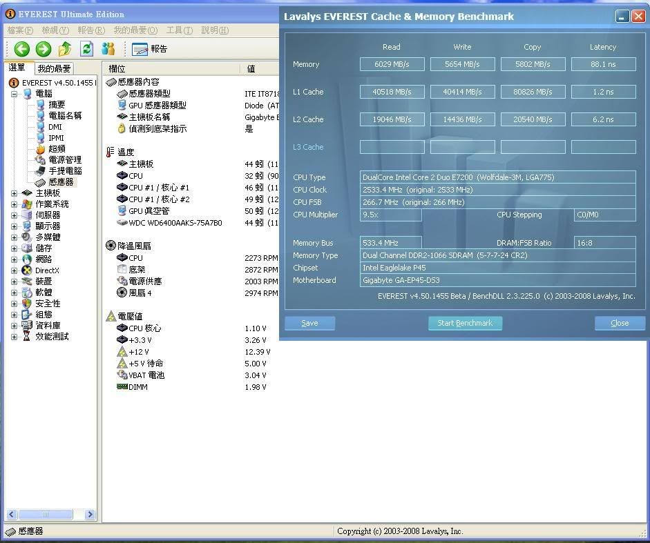Select the IPMI tree item
The height and width of the screenshot is (543, 650).
[56, 138]
